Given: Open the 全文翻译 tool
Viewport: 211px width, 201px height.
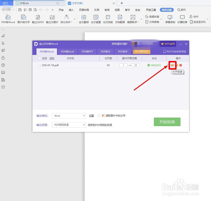Looking at the screenshot, I should 84,19.
